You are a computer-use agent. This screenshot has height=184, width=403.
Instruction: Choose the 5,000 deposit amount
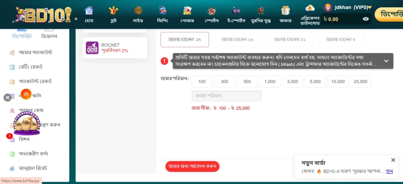(315, 82)
